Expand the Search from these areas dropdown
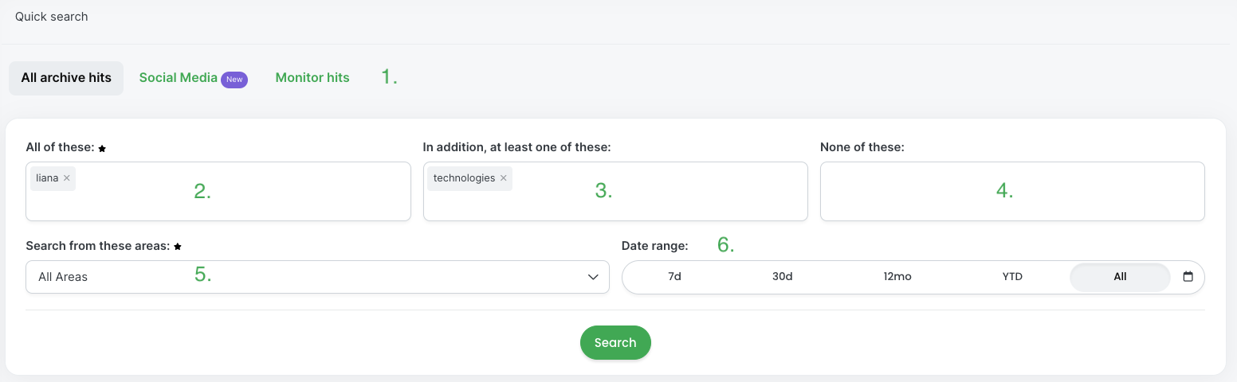 point(317,277)
